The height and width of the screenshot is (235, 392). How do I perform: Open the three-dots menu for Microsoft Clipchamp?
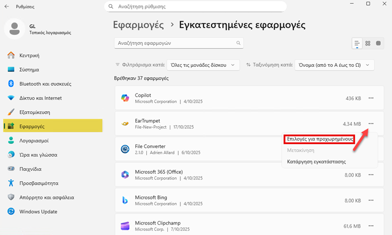click(371, 226)
